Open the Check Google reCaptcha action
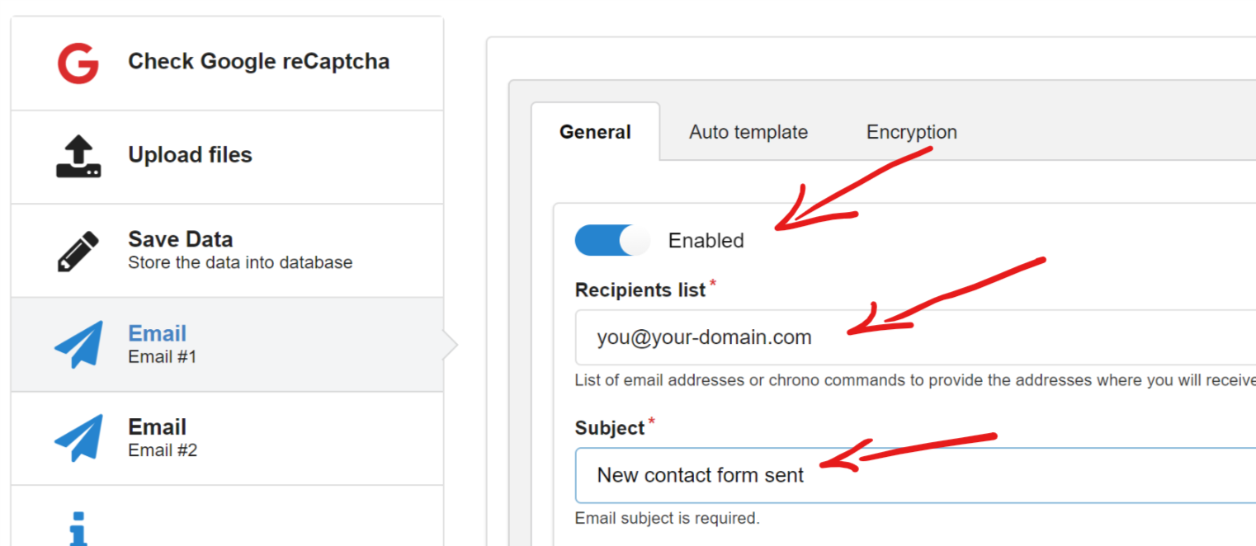 pos(227,63)
